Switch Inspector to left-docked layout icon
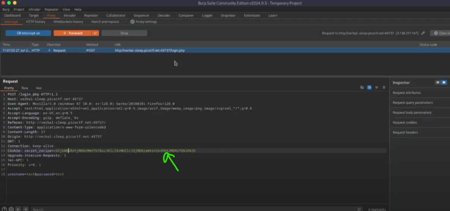 (437, 82)
